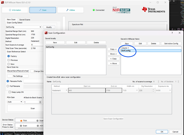
Task: Click the Scan Configuration dialog help question mark
Action: pos(172,33)
